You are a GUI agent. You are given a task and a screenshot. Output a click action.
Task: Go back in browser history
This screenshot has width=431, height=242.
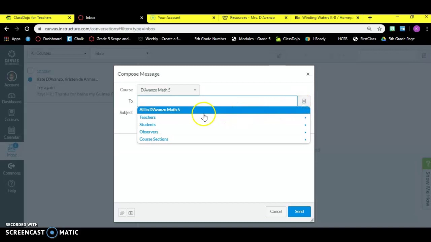7,29
